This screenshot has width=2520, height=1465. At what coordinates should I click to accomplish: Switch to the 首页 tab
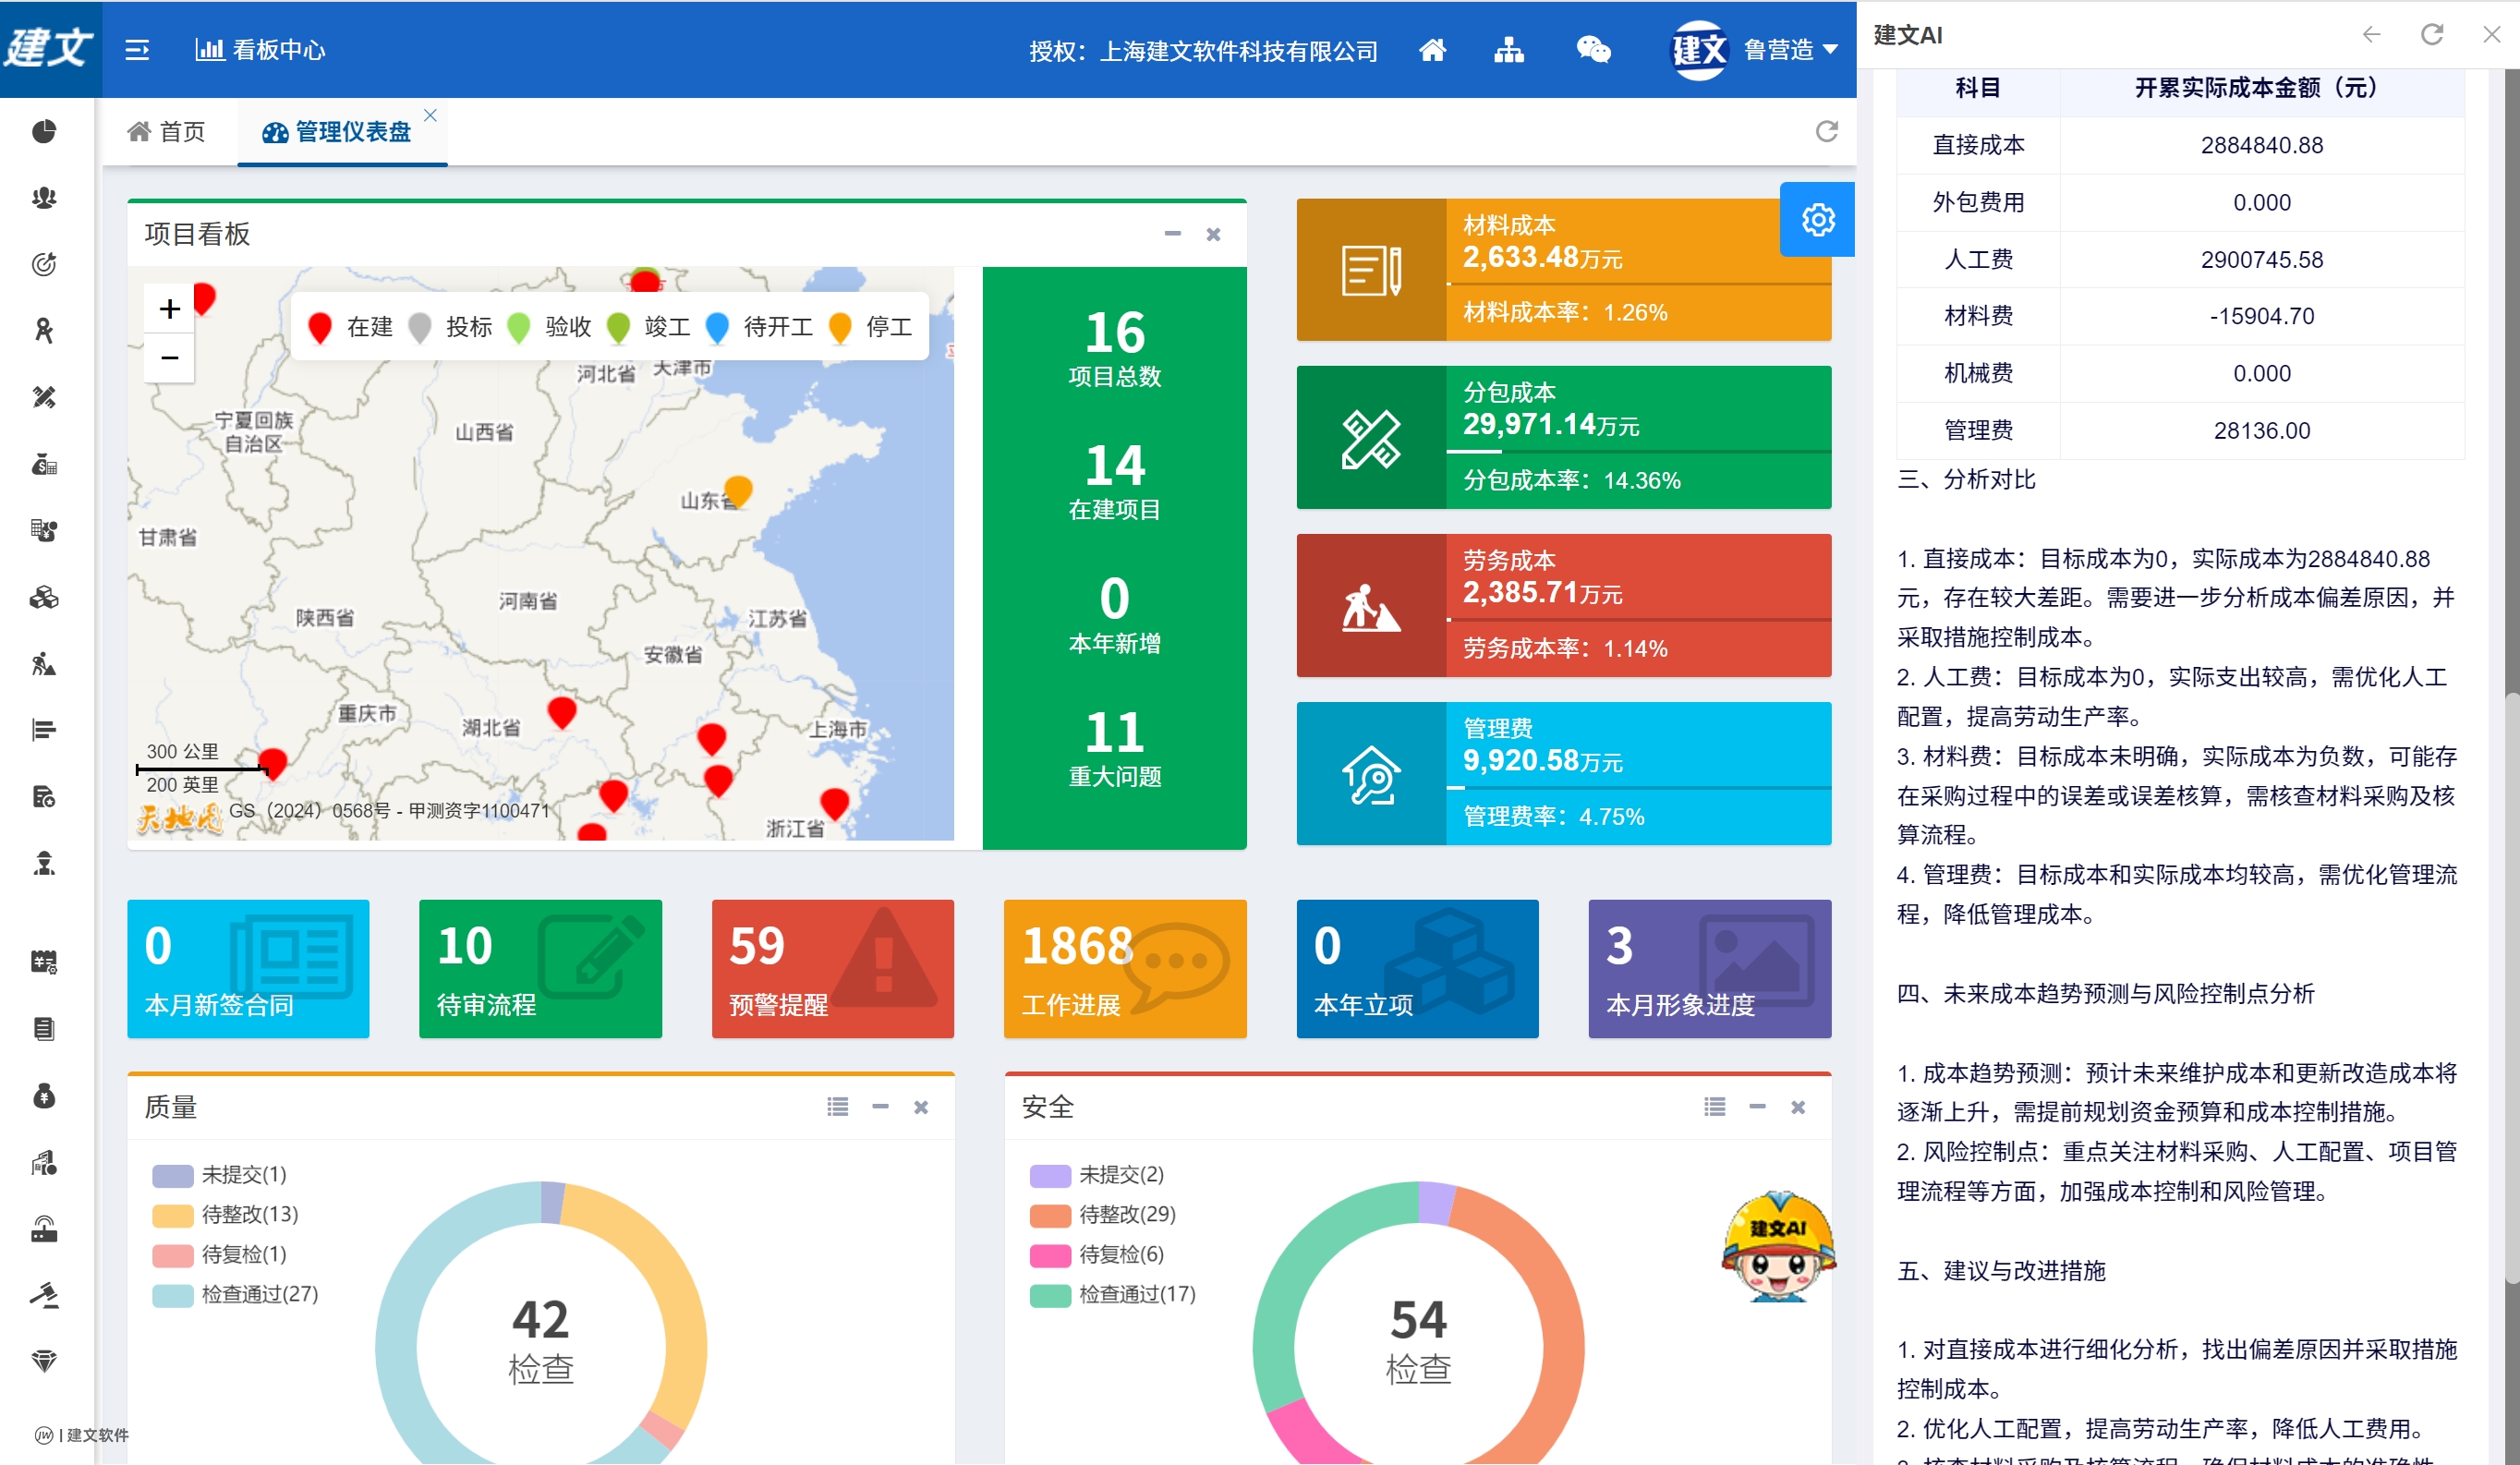click(167, 131)
